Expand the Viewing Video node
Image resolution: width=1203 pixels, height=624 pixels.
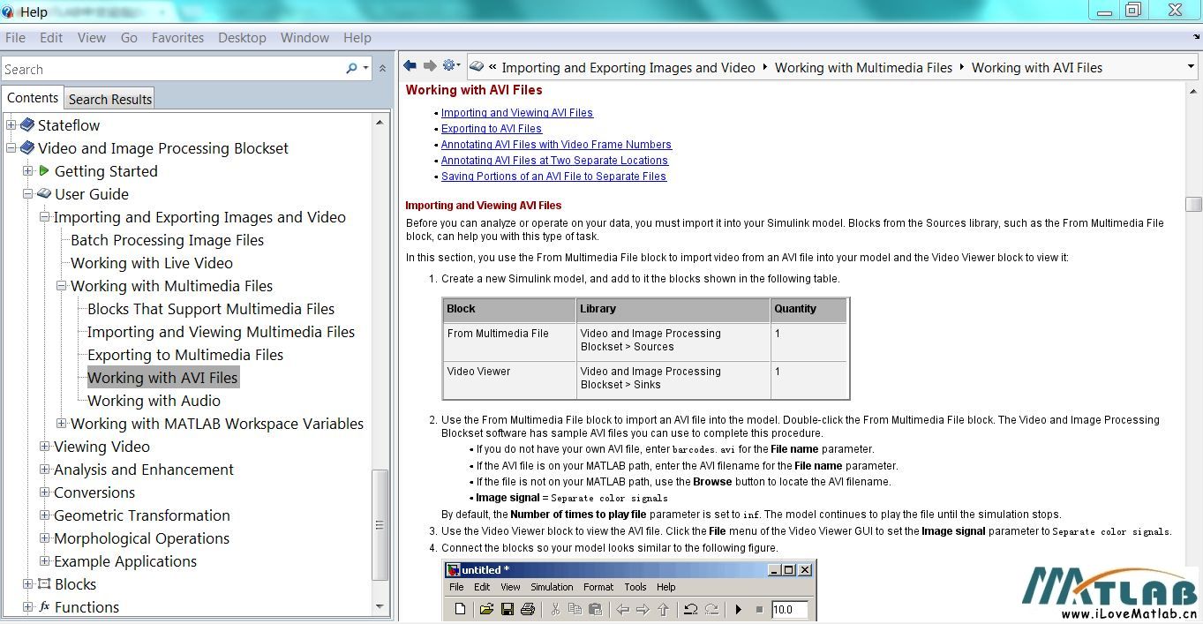pos(44,447)
